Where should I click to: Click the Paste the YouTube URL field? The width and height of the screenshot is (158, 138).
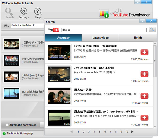point(27,25)
